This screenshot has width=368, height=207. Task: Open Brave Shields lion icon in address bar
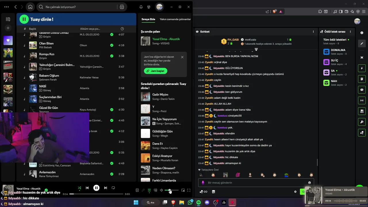275,11
